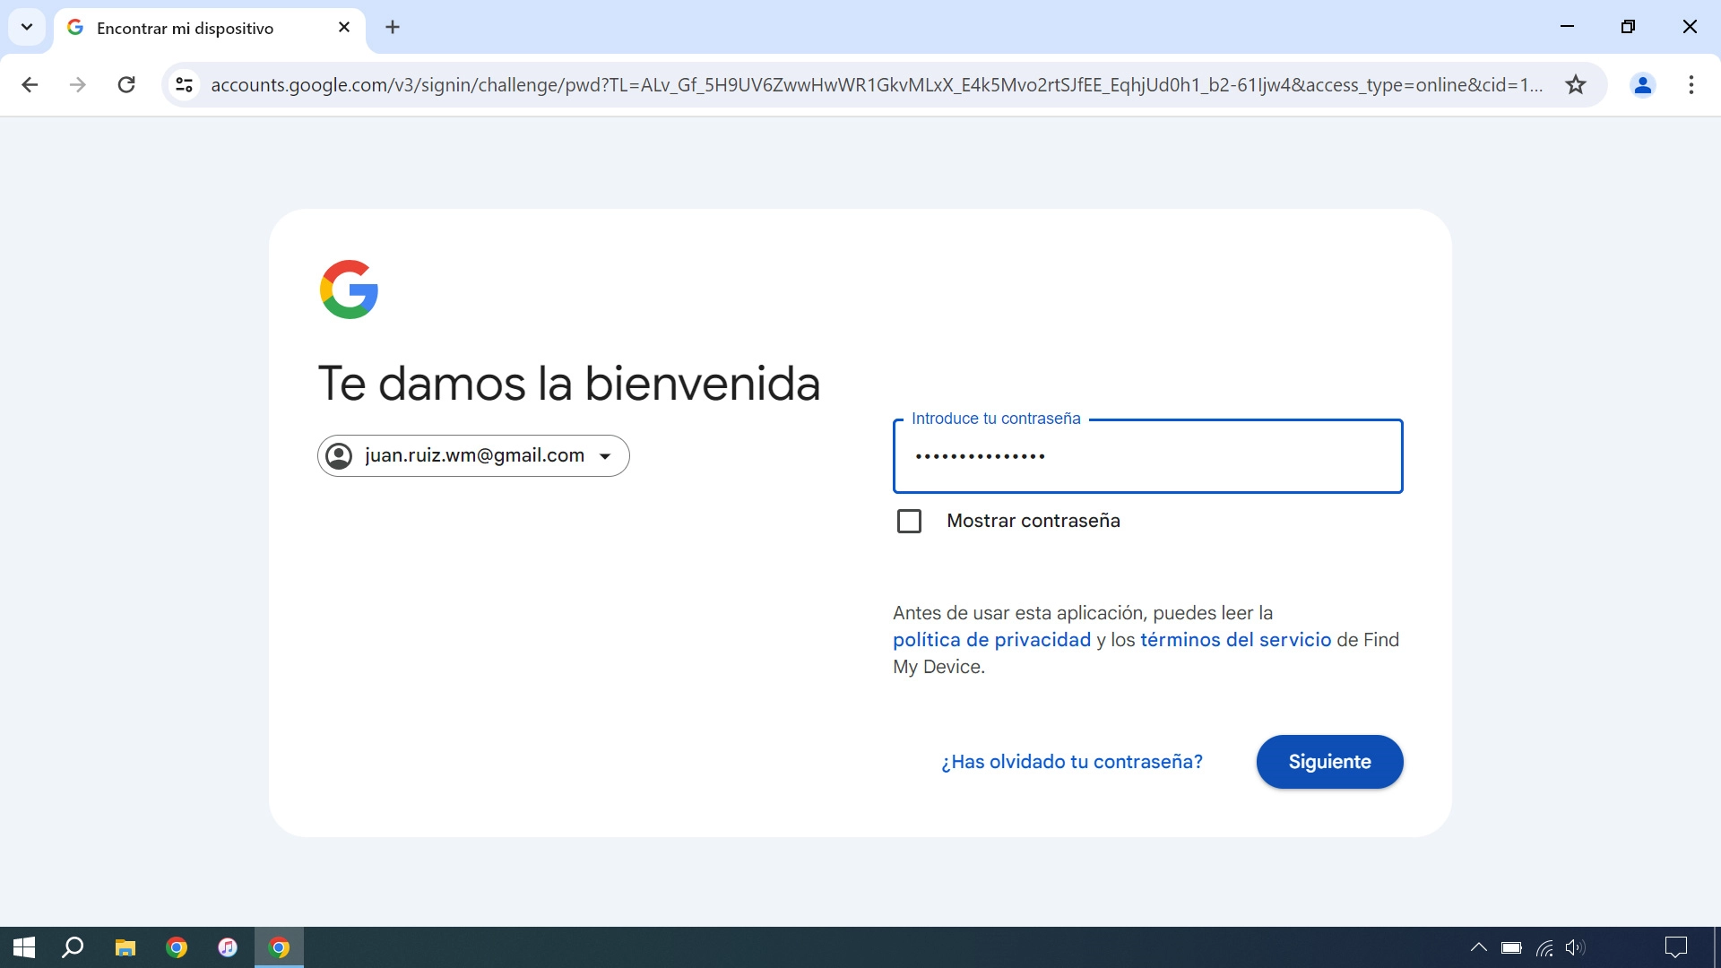Enable the Mostrar contraseña checkbox
1721x968 pixels.
point(909,521)
